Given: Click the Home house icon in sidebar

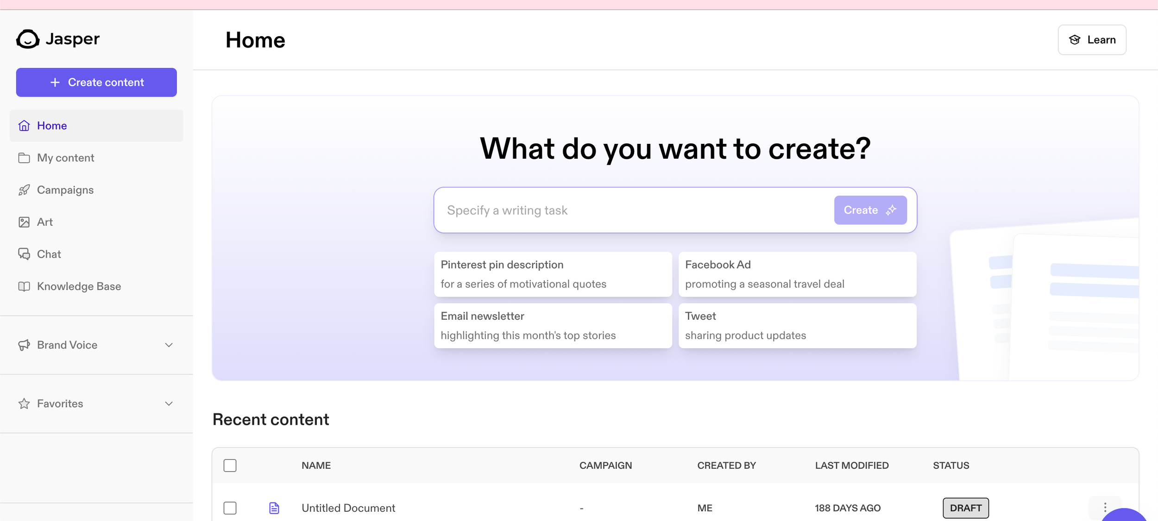Looking at the screenshot, I should (24, 126).
